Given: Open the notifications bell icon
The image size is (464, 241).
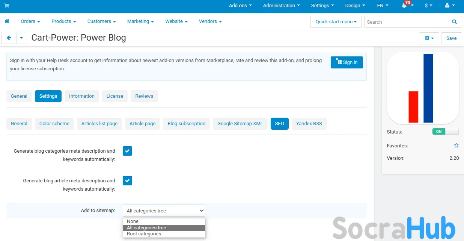Looking at the screenshot, I should coord(404,6).
